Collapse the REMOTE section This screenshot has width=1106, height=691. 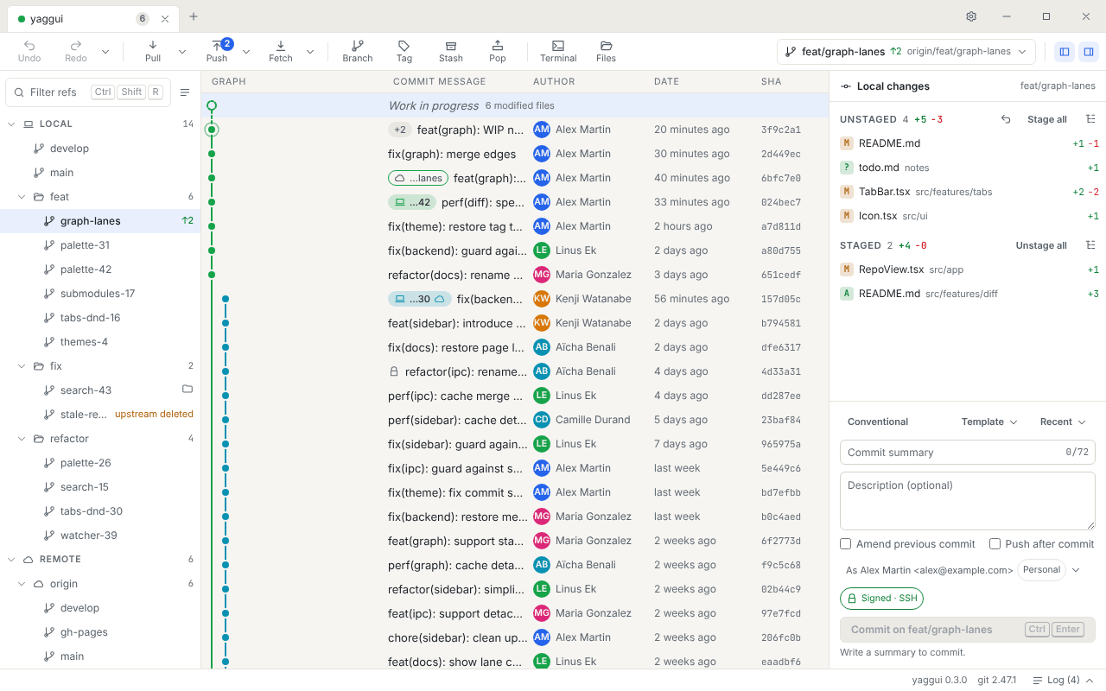point(11,560)
